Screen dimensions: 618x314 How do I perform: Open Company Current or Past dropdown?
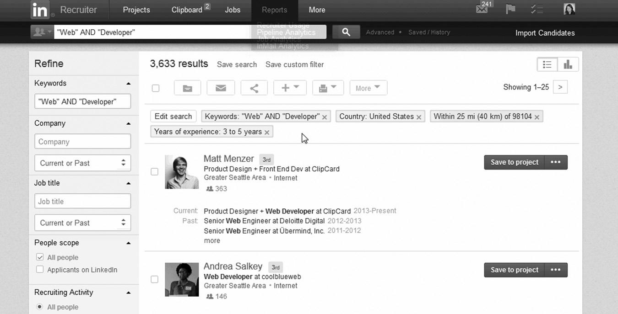point(82,163)
